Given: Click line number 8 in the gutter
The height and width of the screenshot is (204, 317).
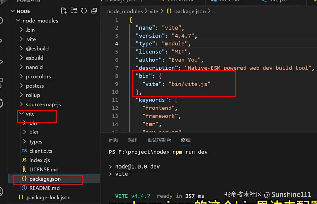Looking at the screenshot, I should coord(117,76).
